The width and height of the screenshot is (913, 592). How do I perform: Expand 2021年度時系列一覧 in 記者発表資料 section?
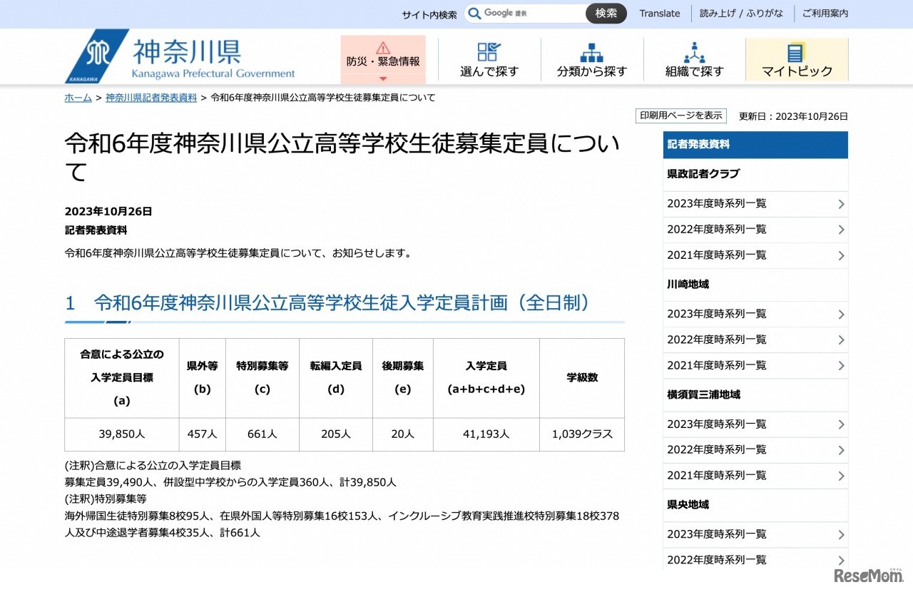[x=755, y=255]
